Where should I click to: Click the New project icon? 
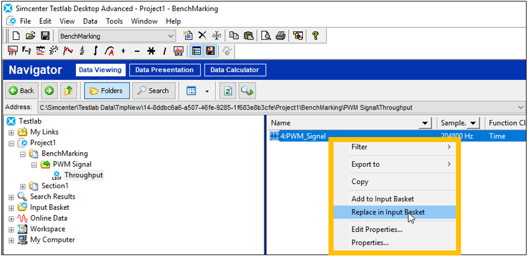click(x=16, y=36)
